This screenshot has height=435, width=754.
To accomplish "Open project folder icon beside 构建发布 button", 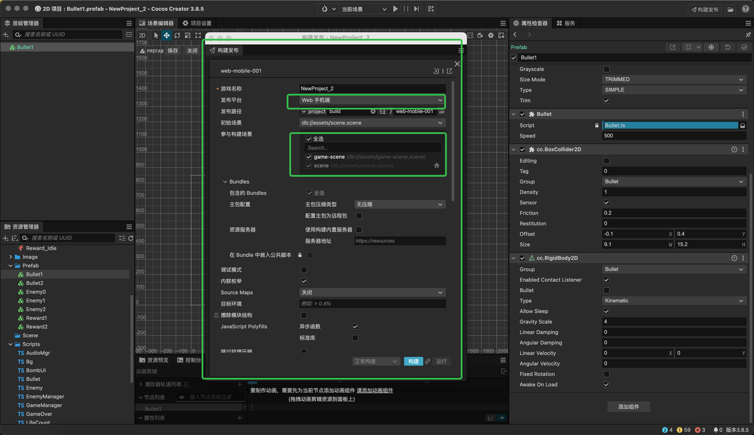I will pos(730,9).
